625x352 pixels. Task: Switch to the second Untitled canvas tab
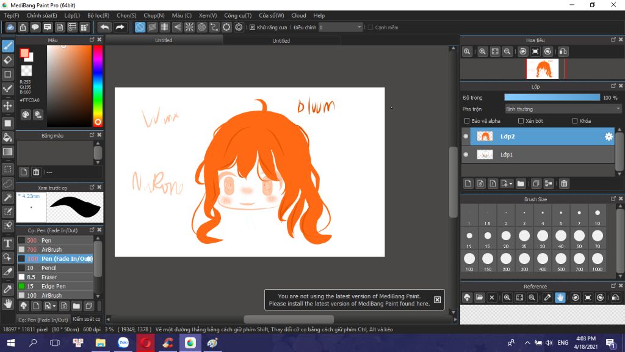[x=281, y=41]
